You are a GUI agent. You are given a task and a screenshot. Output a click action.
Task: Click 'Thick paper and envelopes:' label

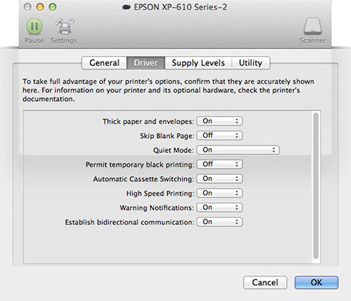[148, 122]
